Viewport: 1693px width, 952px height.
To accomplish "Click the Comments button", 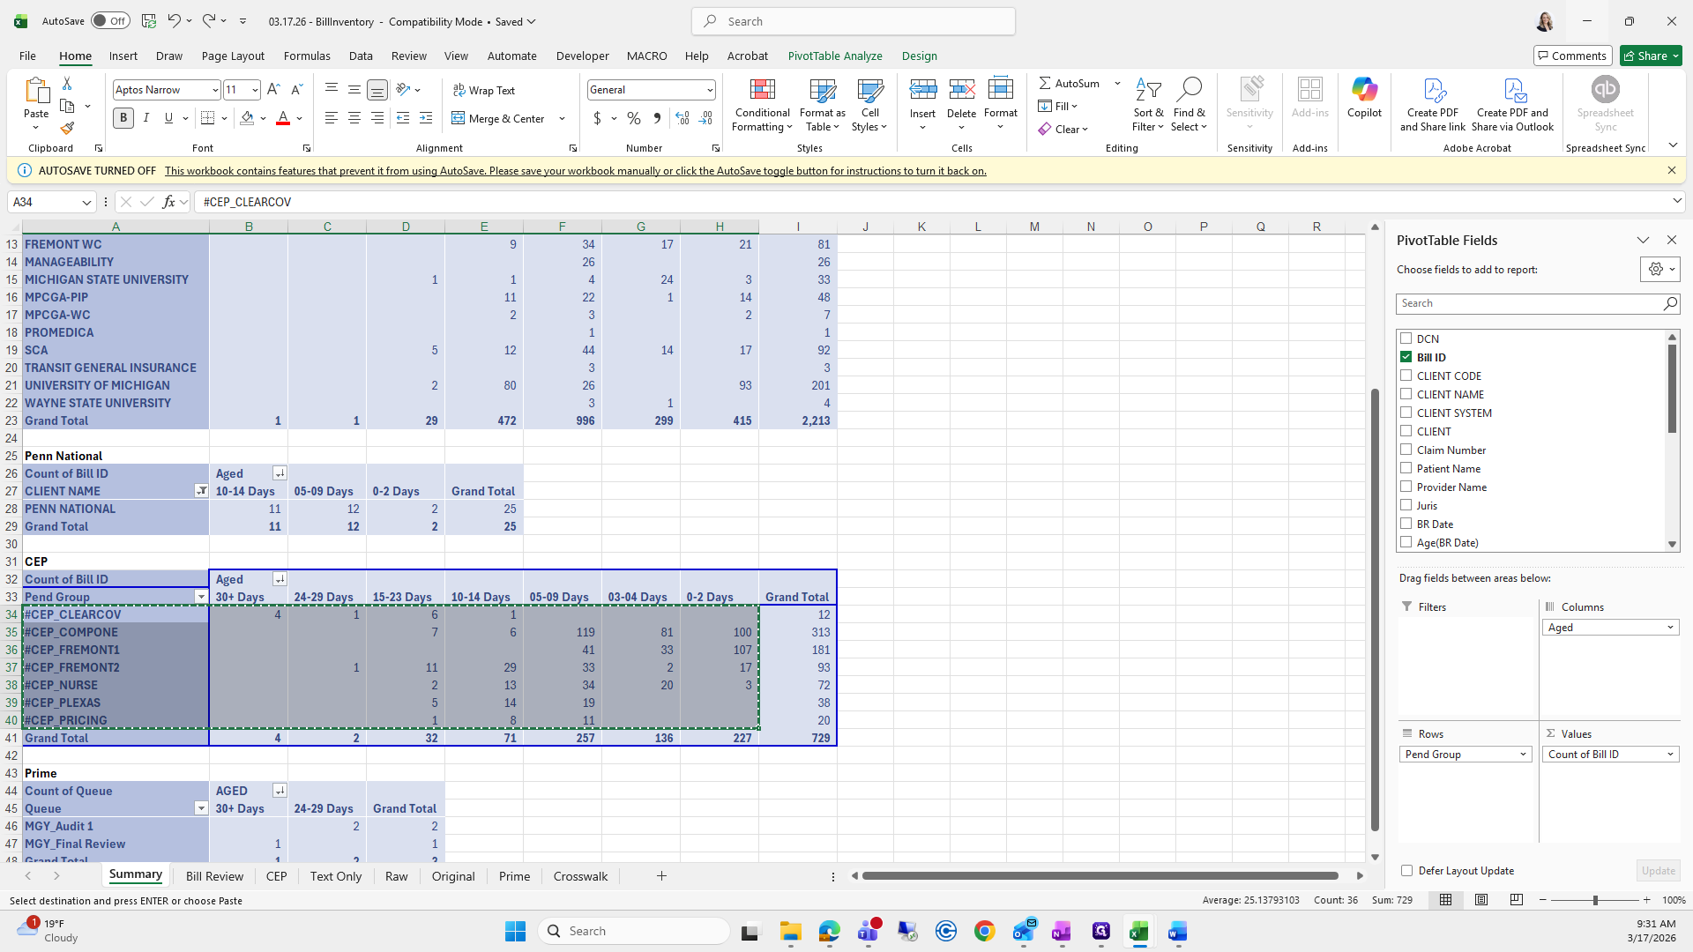I will [x=1572, y=56].
